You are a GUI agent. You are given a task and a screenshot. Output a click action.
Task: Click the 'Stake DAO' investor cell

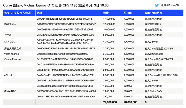tap(10, 91)
